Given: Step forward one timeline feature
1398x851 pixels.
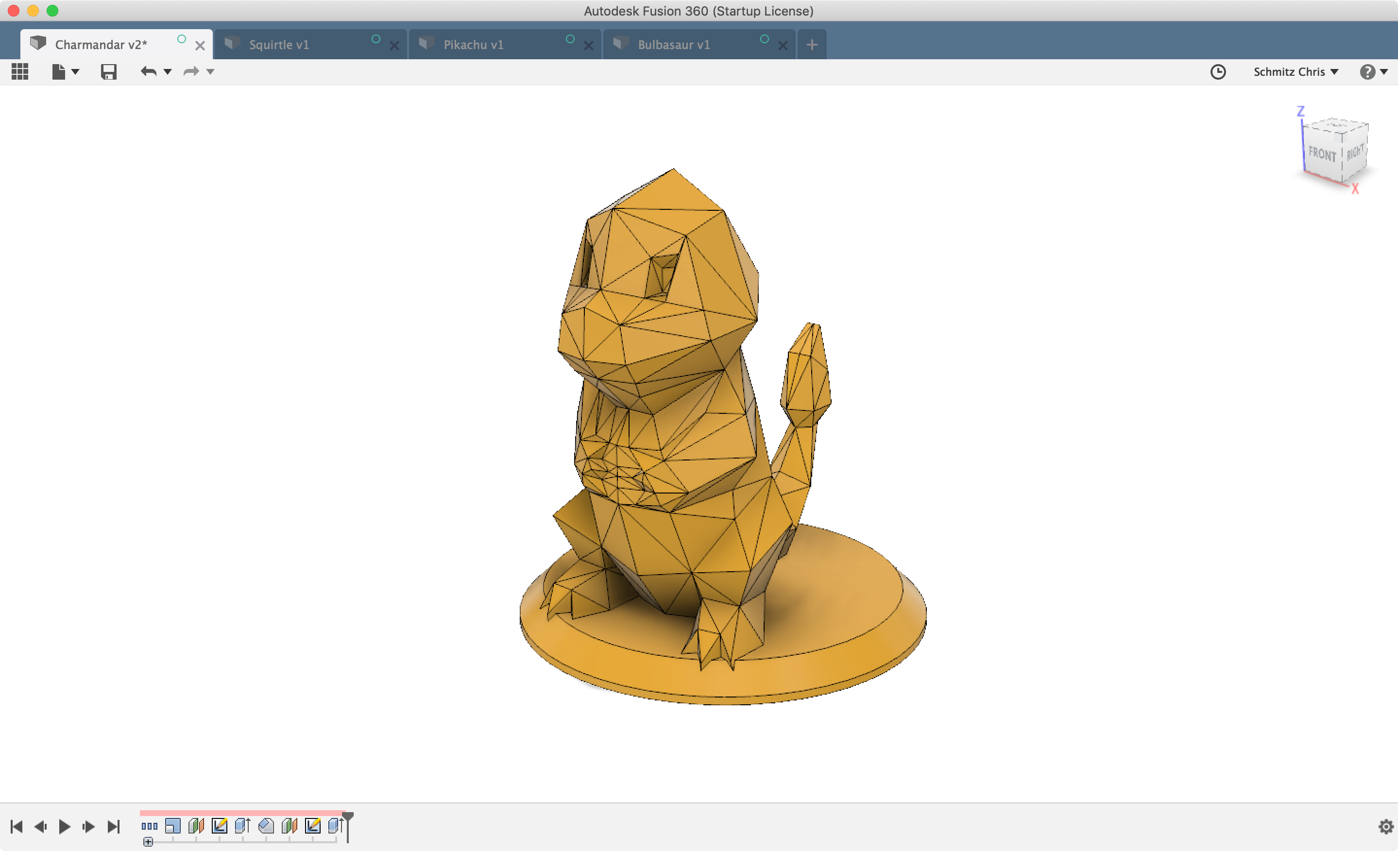Looking at the screenshot, I should pos(88,827).
